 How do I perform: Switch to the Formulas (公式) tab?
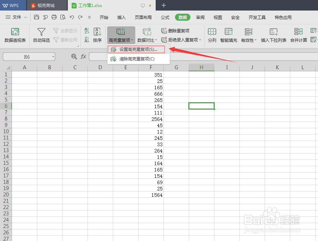pyautogui.click(x=165, y=18)
